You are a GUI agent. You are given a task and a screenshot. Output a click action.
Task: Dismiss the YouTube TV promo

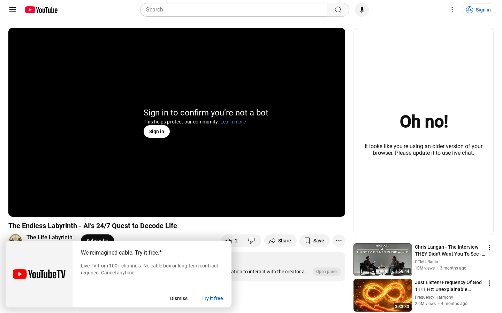[x=179, y=298]
